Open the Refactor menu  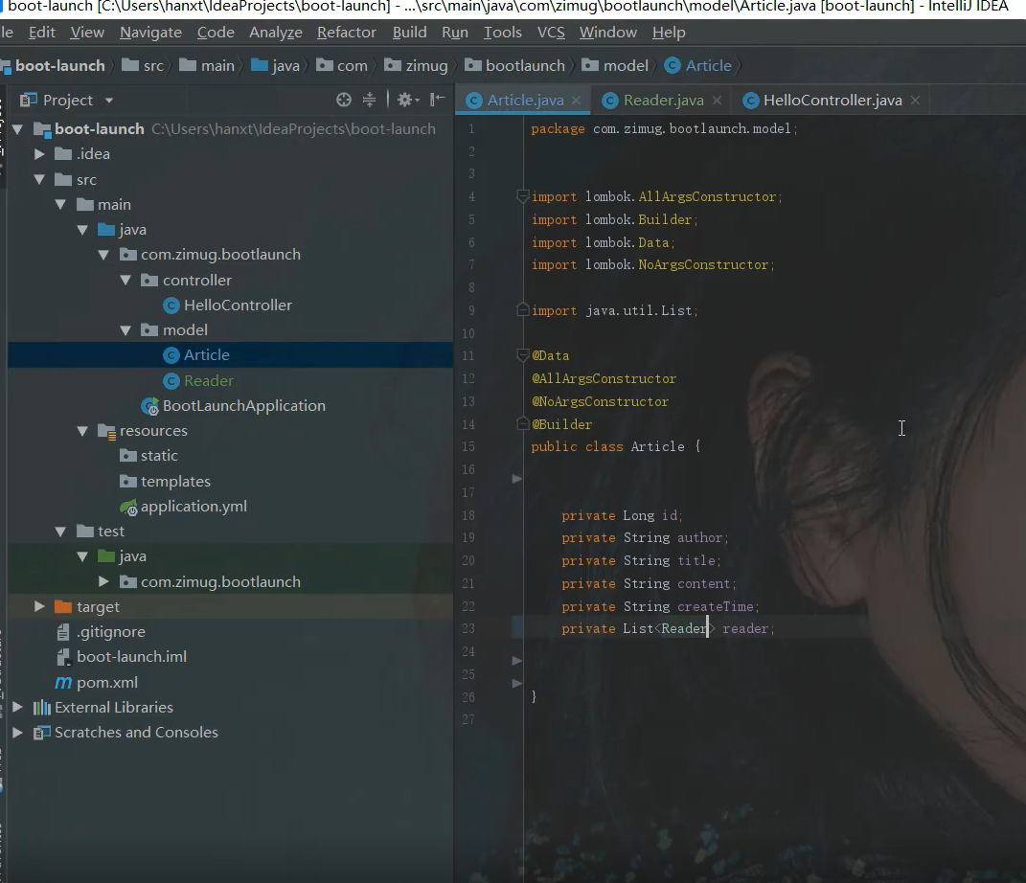click(346, 32)
